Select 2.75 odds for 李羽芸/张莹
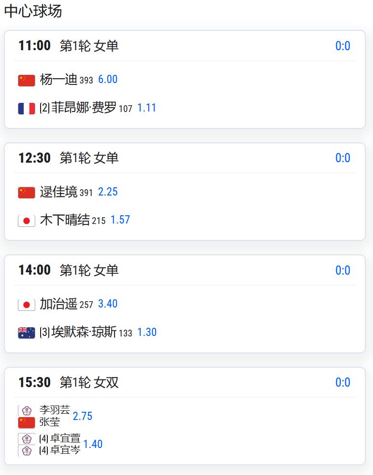Viewport: 373px width, 475px height. 83,416
